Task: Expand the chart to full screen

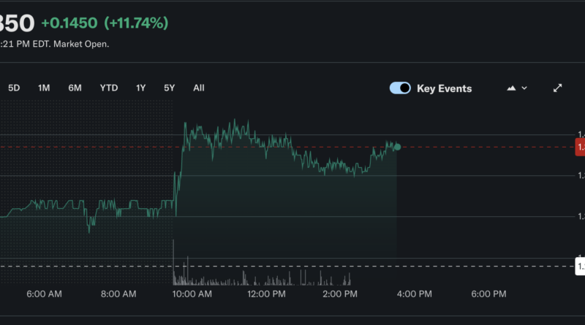Action: coord(557,88)
